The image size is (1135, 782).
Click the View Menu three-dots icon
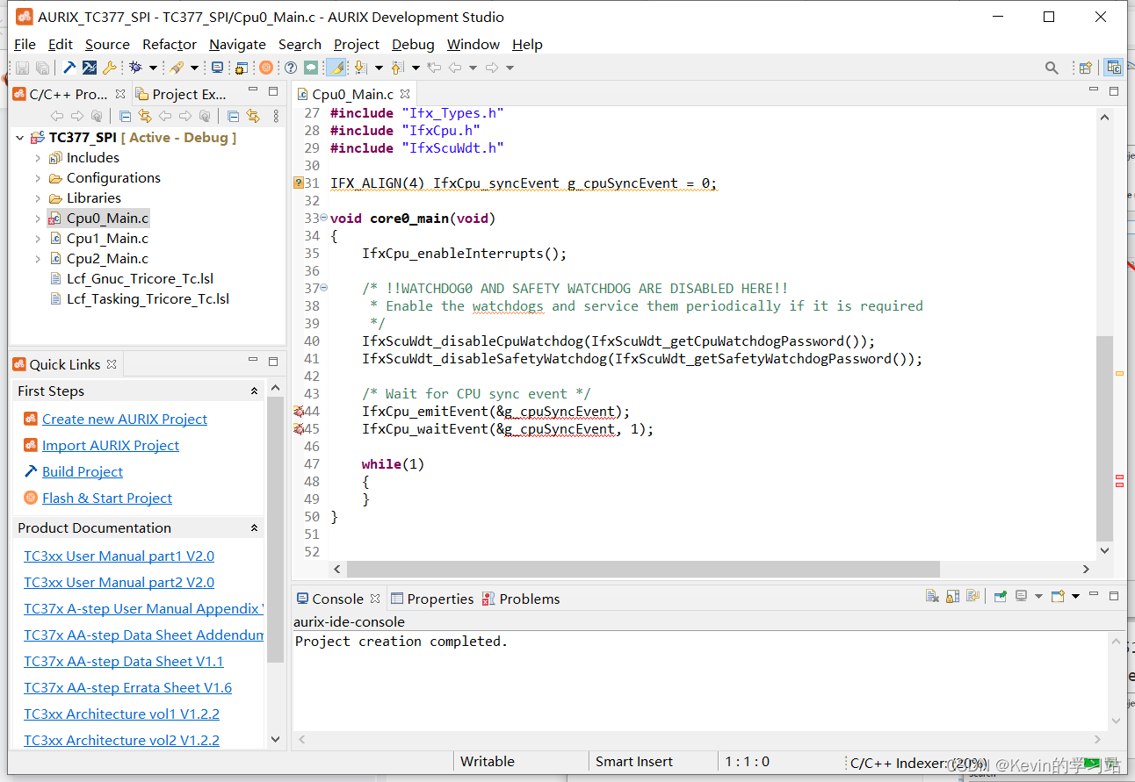click(x=276, y=116)
